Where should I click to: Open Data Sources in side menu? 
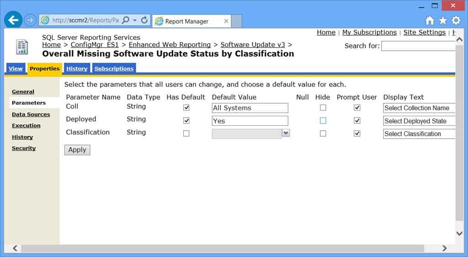[31, 114]
